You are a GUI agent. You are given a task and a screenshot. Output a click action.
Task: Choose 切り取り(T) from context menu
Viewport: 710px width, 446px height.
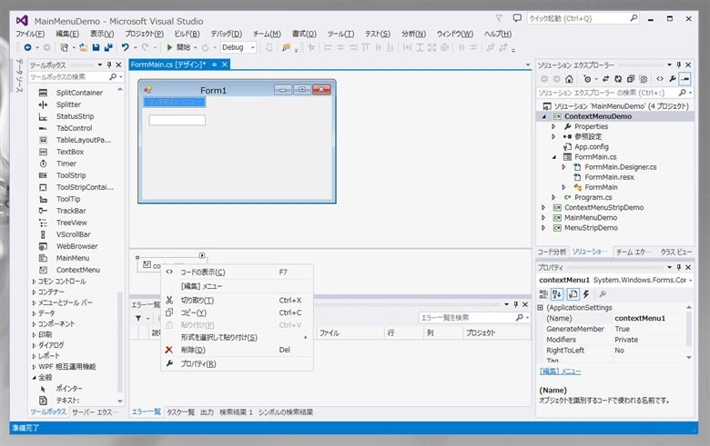click(x=237, y=300)
